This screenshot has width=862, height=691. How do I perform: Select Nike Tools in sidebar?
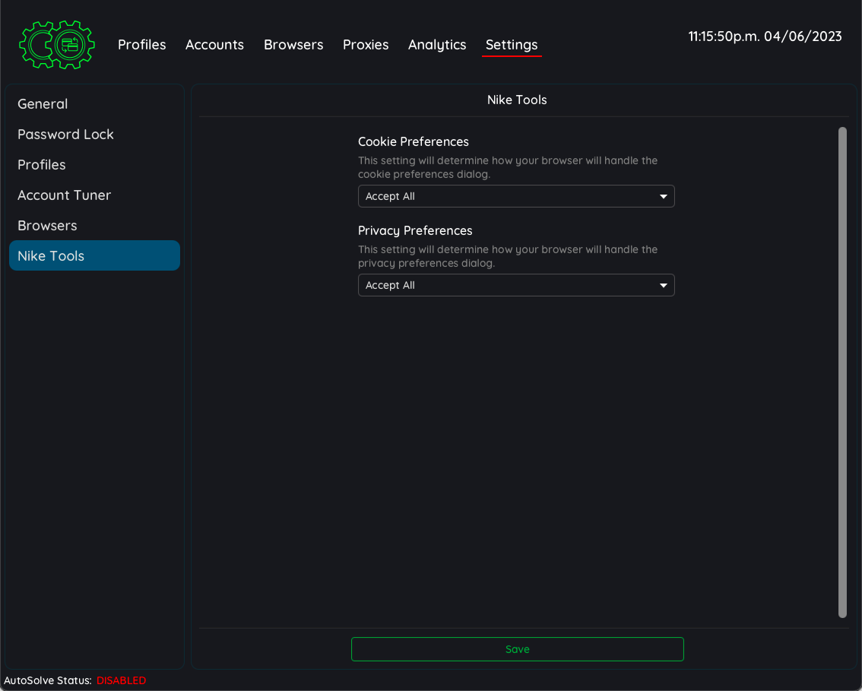coord(94,255)
